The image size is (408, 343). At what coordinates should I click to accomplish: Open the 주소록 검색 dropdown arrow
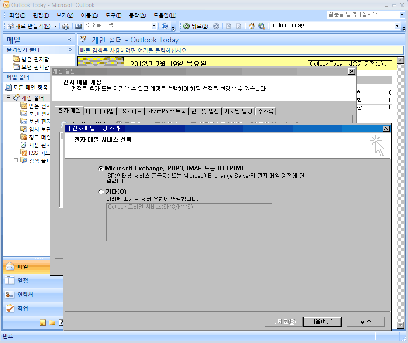(x=154, y=26)
